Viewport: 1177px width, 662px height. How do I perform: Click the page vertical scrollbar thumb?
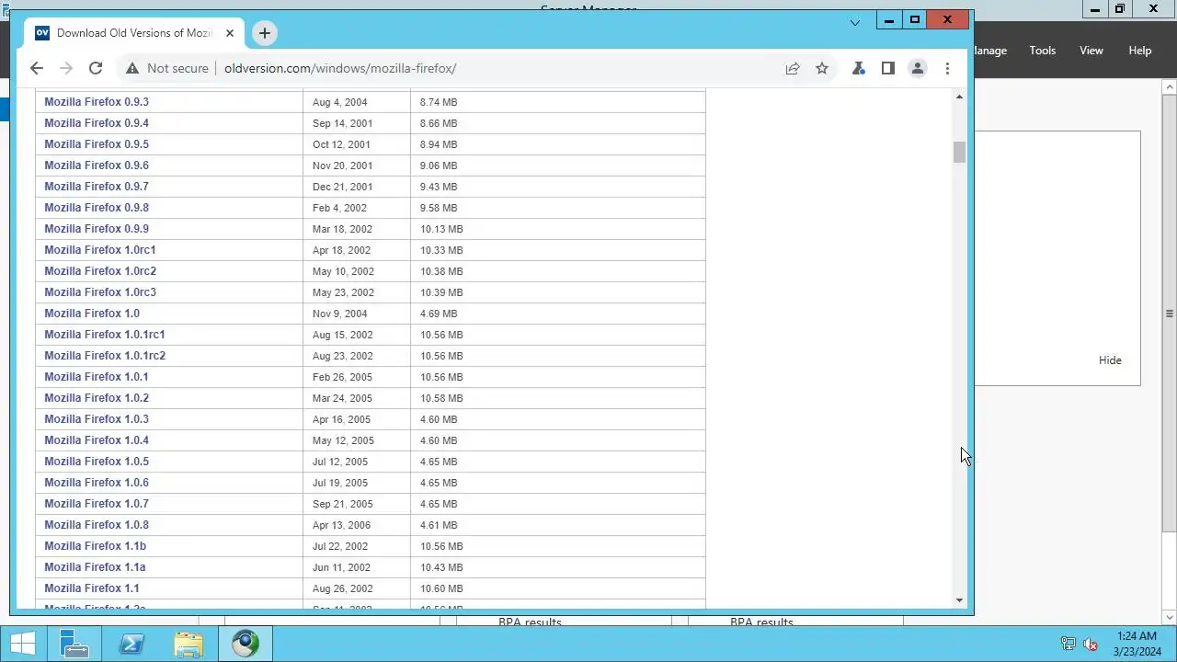960,153
